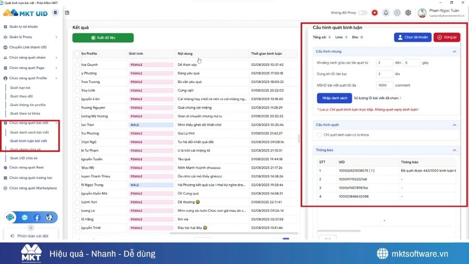Open Quét danh sách bài viết item

coord(29,133)
